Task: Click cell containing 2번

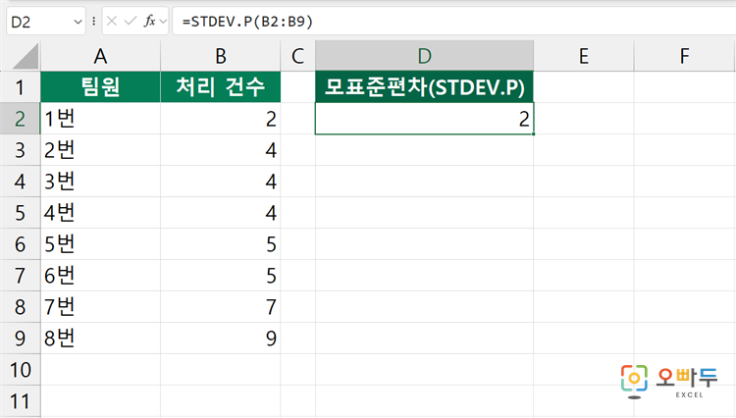Action: (x=100, y=150)
